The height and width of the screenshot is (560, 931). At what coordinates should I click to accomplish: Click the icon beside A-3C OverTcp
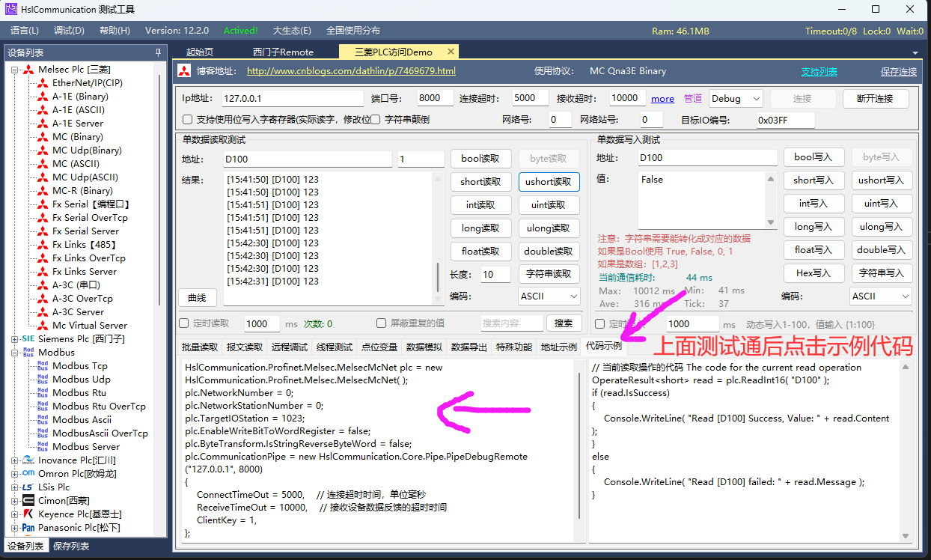click(43, 299)
